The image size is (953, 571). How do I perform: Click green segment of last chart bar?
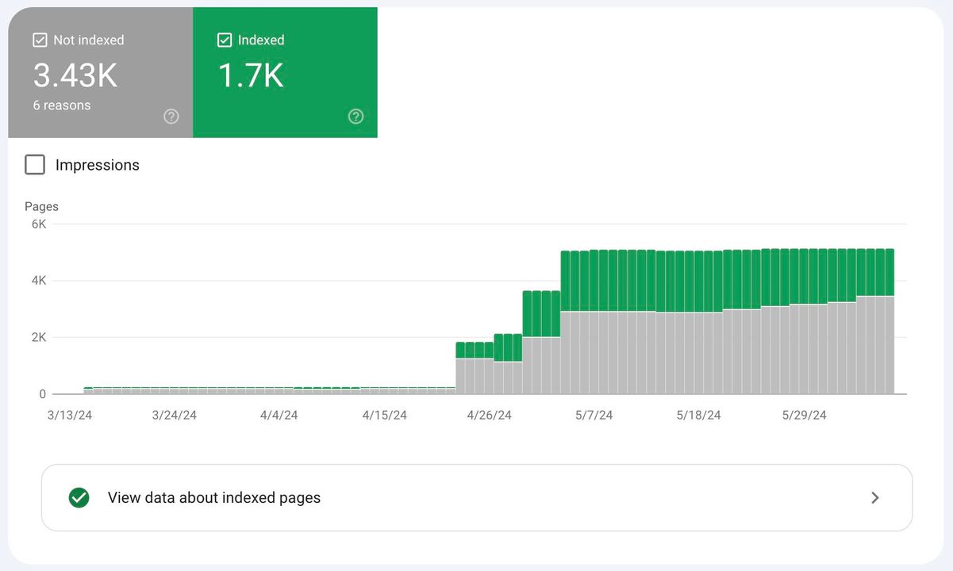(890, 272)
